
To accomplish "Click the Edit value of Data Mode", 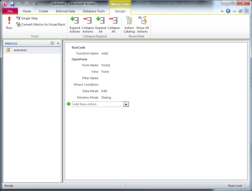I will pos(104,91).
